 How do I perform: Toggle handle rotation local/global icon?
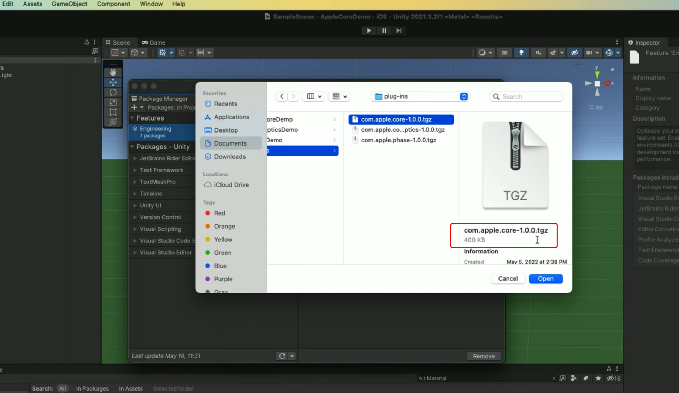point(135,53)
